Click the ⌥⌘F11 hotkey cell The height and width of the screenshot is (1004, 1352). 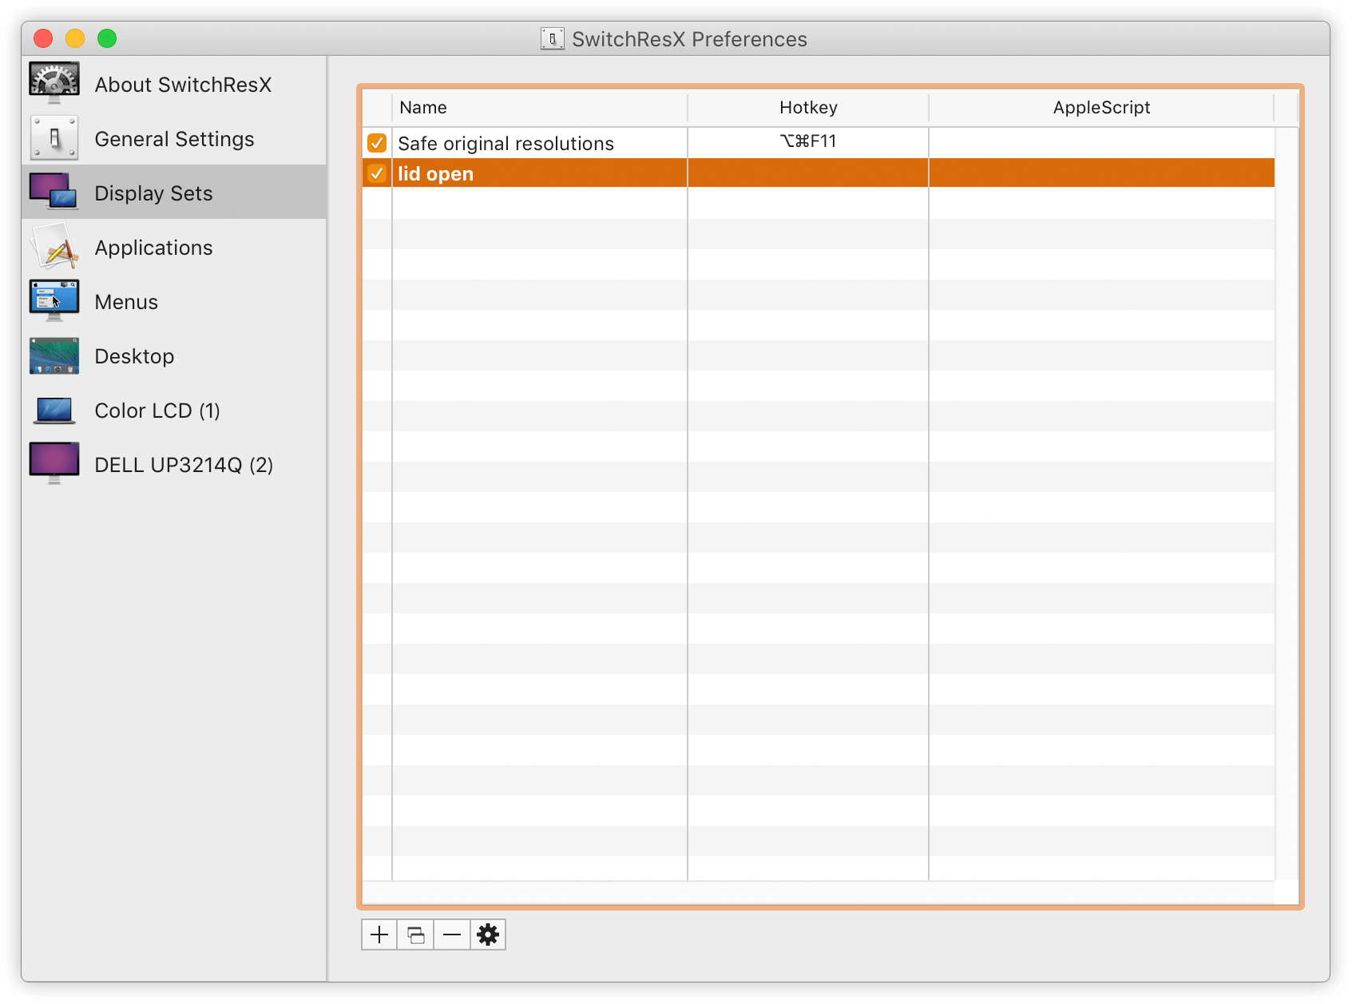click(808, 141)
